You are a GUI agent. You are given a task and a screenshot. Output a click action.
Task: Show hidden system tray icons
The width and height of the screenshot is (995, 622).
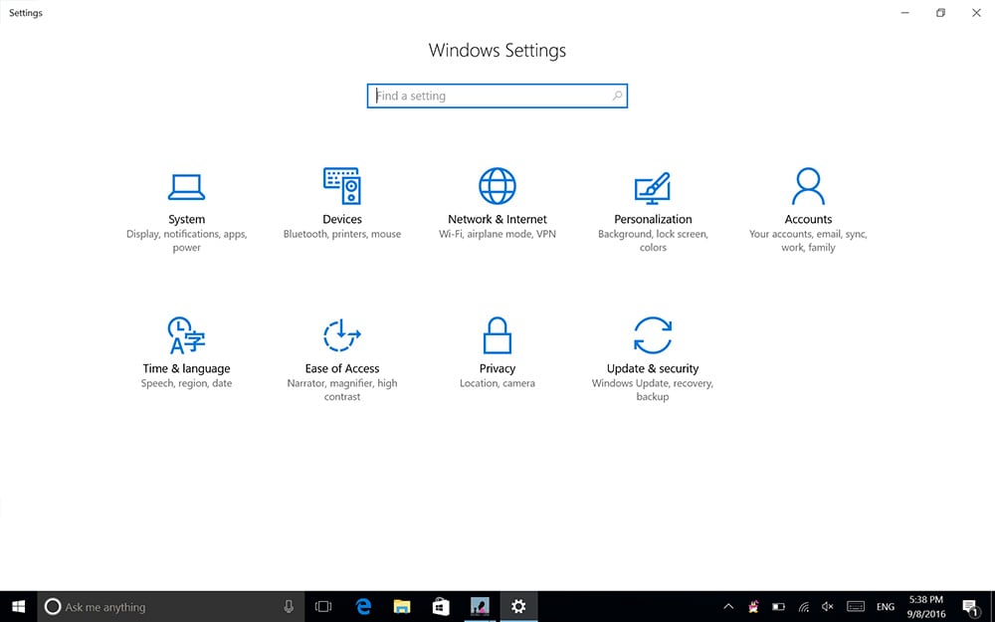point(728,606)
